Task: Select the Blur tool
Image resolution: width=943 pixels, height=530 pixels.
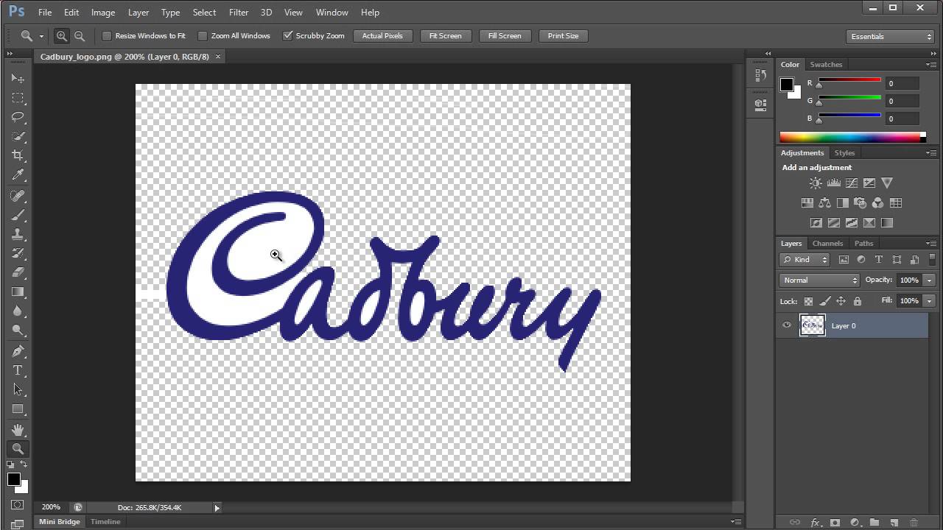Action: pos(18,311)
